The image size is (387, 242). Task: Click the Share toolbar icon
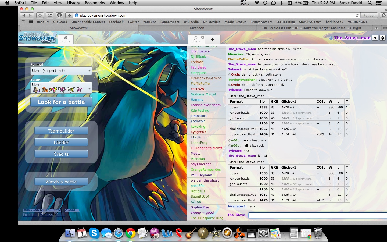(50, 15)
